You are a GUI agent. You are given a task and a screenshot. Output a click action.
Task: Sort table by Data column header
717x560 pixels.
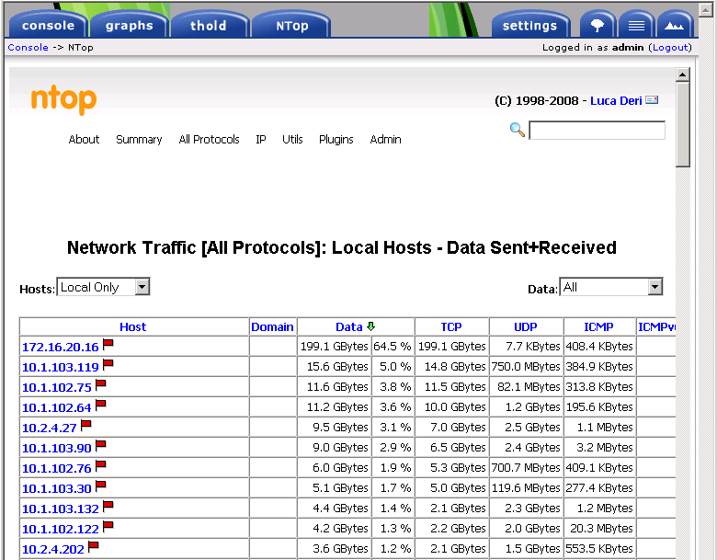coord(349,326)
